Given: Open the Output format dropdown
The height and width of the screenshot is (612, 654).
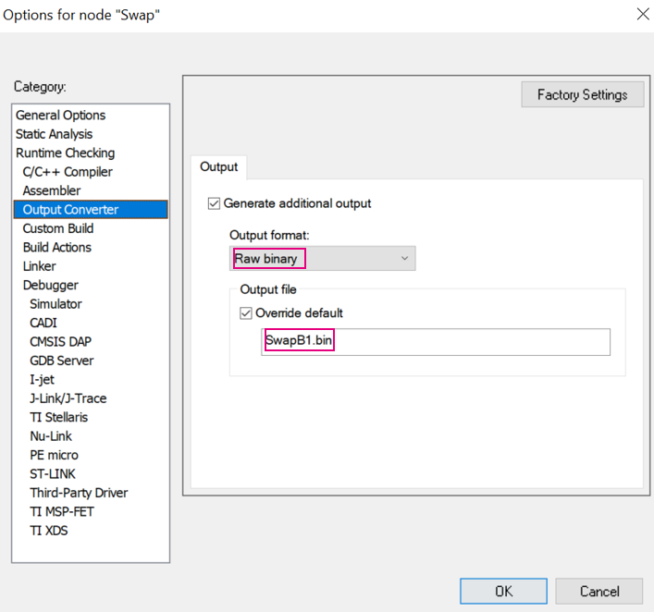Looking at the screenshot, I should click(323, 259).
